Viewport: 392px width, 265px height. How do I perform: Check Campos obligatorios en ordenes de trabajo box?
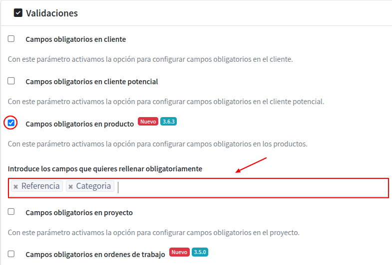pos(11,254)
